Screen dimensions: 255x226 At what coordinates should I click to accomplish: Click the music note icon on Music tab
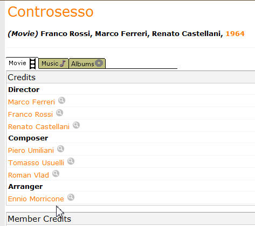[63, 63]
